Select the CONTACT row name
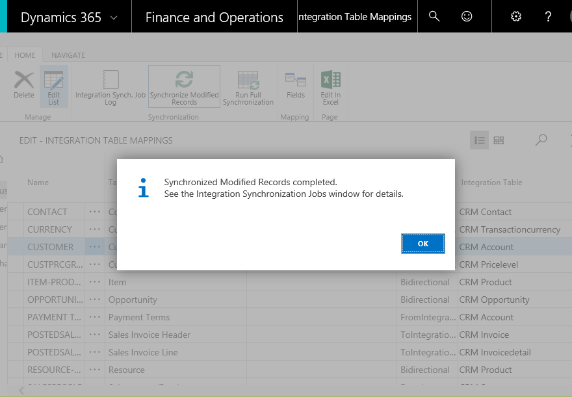The width and height of the screenshot is (572, 397). (x=47, y=212)
